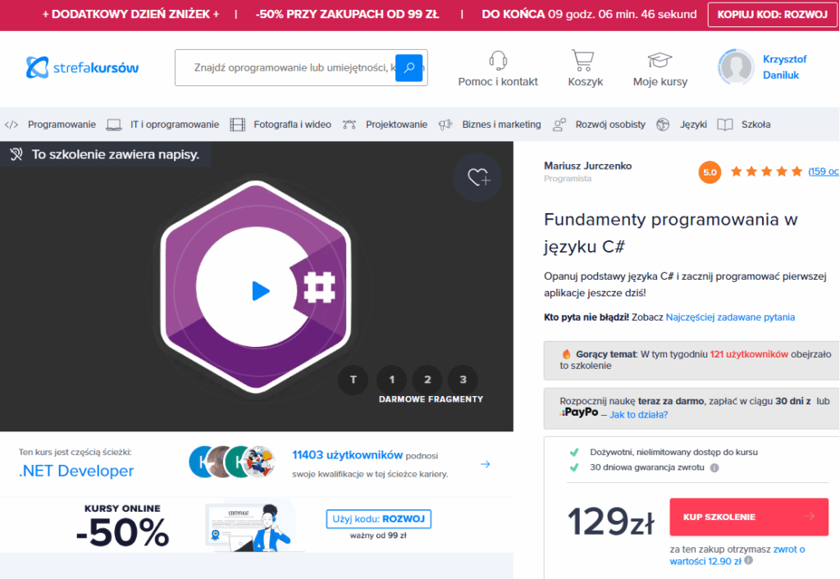Expand .NET Developer path arrow
Screen dimensions: 840x579
pyautogui.click(x=485, y=464)
